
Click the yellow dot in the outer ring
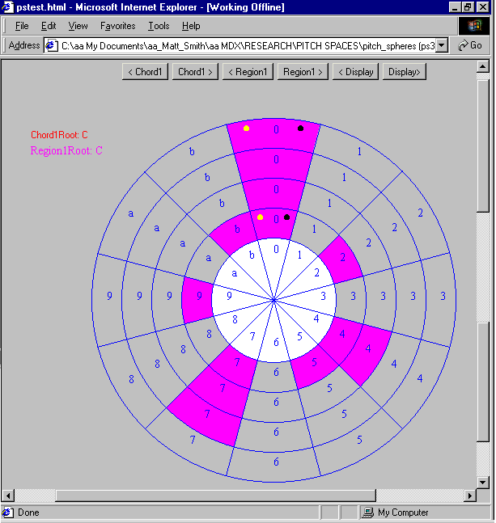[246, 129]
